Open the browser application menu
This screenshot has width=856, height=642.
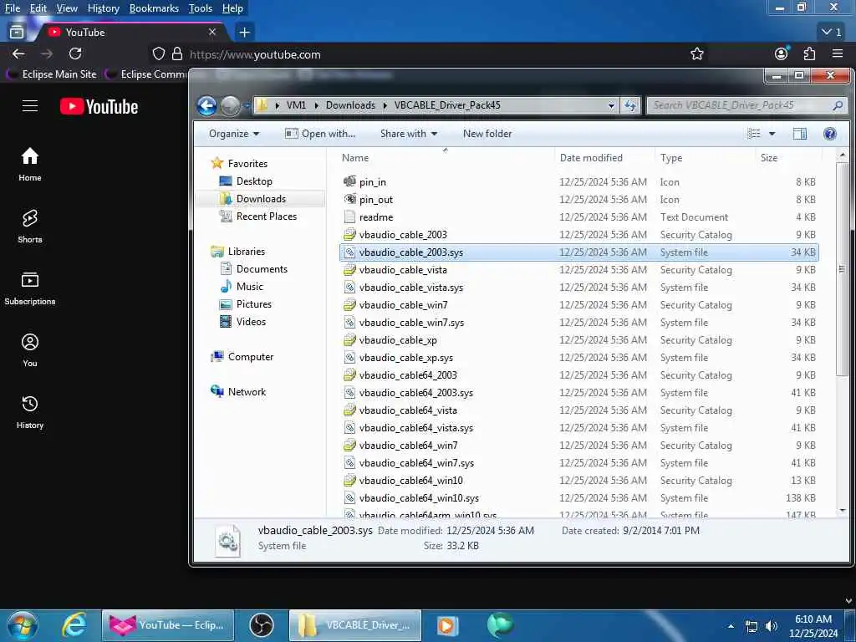(x=838, y=53)
